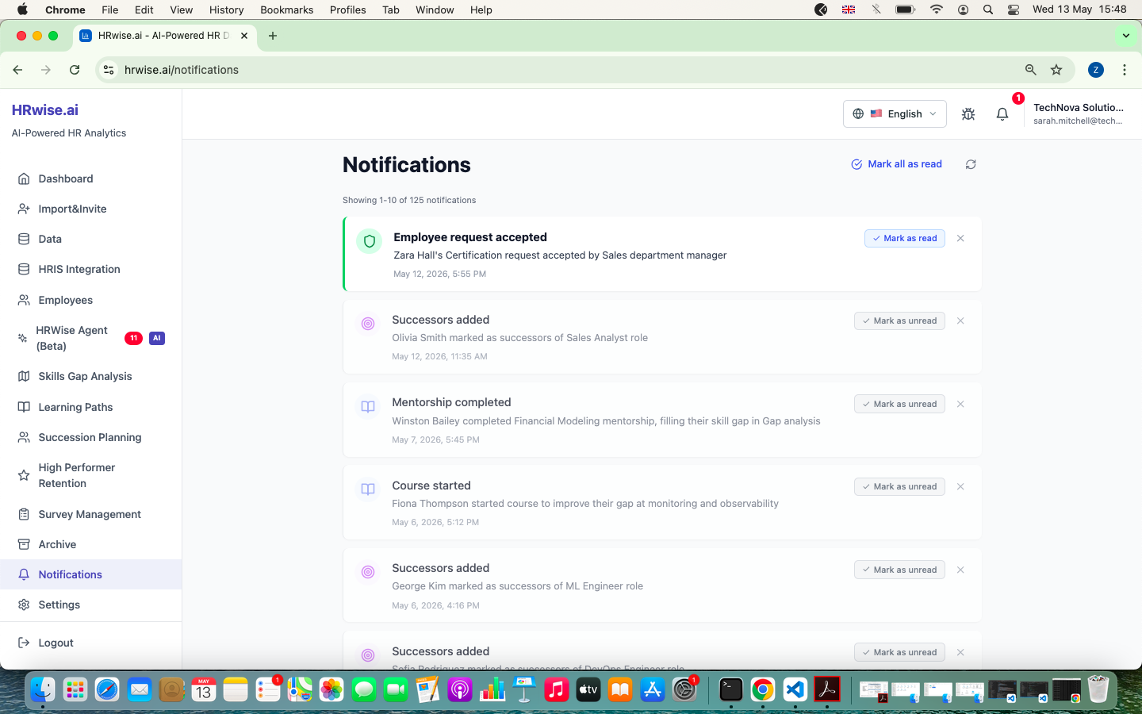Dismiss the Course started notification
Screen dimensions: 1142x714
pyautogui.click(x=960, y=486)
